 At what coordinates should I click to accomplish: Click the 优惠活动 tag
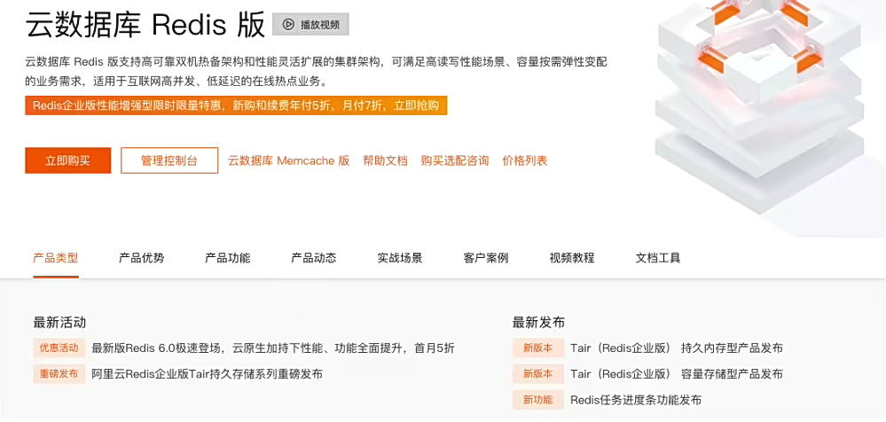pyautogui.click(x=59, y=348)
